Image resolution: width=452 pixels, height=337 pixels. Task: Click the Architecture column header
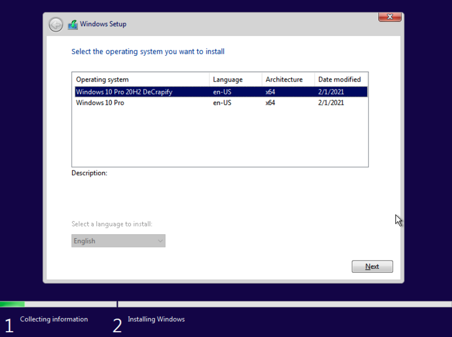tap(288, 80)
